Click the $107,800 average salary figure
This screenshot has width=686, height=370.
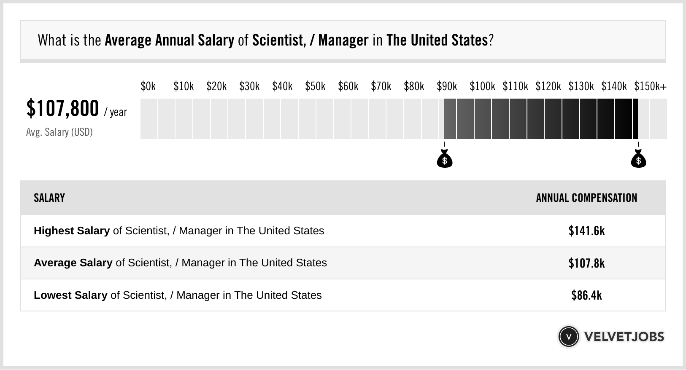(x=62, y=108)
